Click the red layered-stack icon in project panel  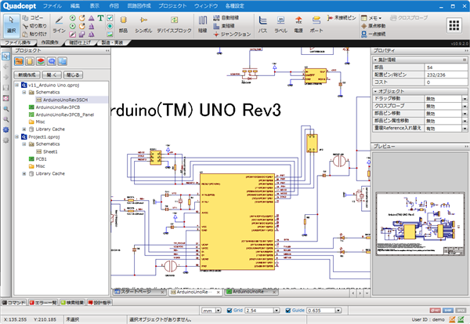click(x=41, y=61)
